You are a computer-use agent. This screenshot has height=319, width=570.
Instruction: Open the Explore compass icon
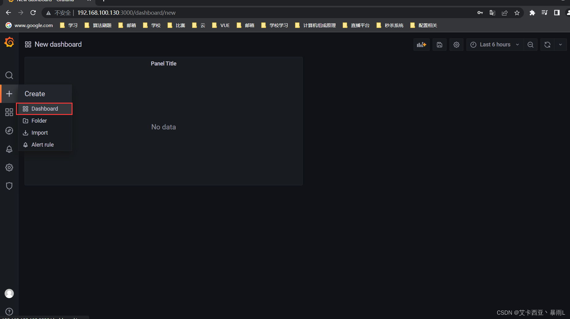[x=9, y=131]
